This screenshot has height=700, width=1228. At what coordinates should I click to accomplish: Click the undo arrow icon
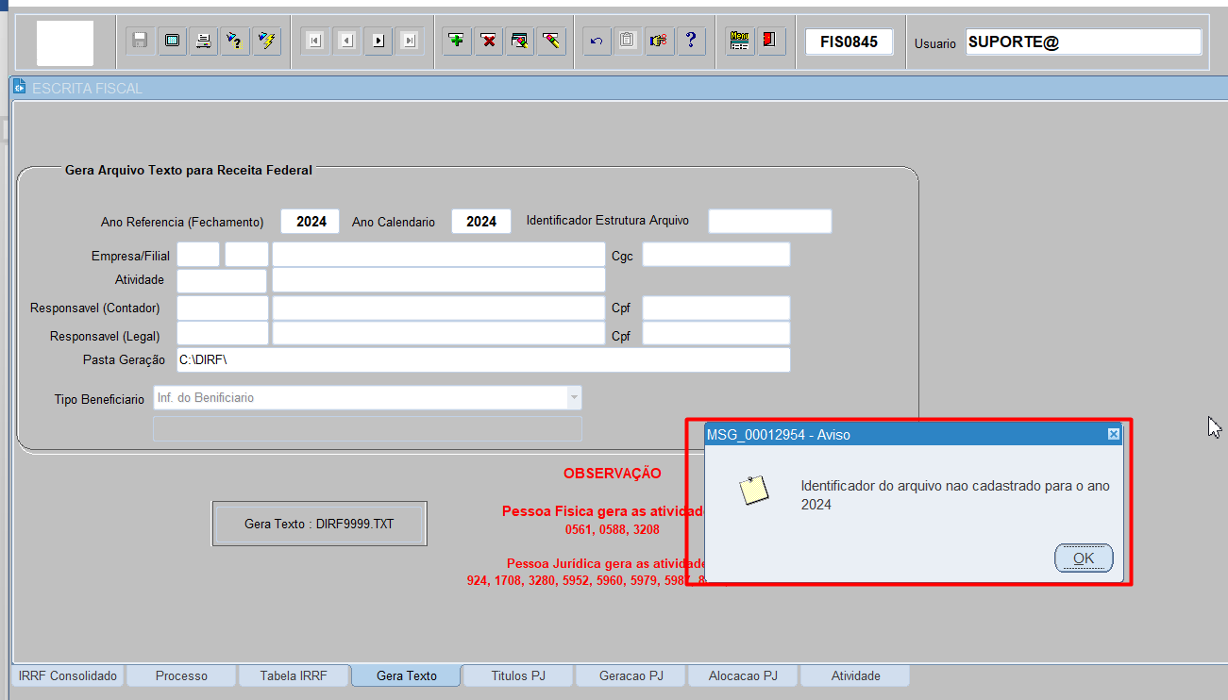click(x=596, y=41)
